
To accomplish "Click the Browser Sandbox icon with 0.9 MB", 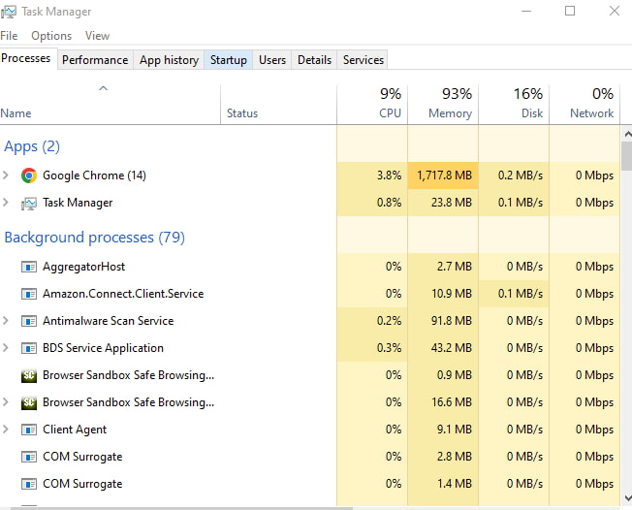I will (x=29, y=375).
